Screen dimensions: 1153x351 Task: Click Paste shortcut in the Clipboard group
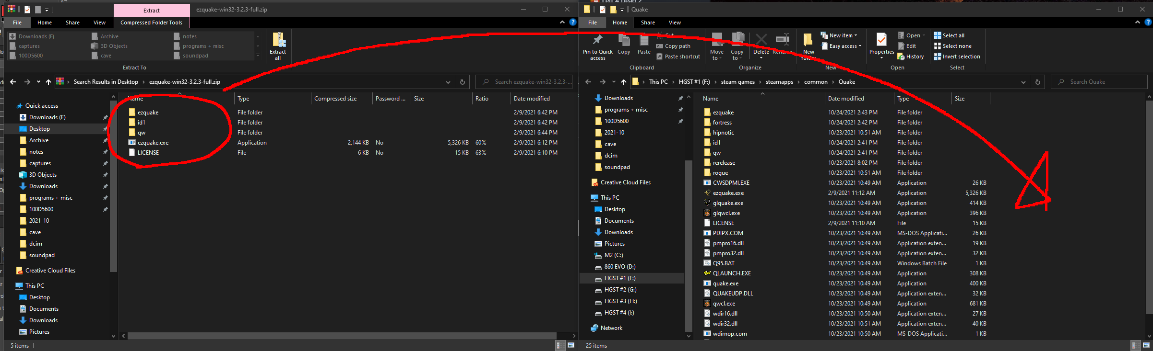(x=678, y=57)
